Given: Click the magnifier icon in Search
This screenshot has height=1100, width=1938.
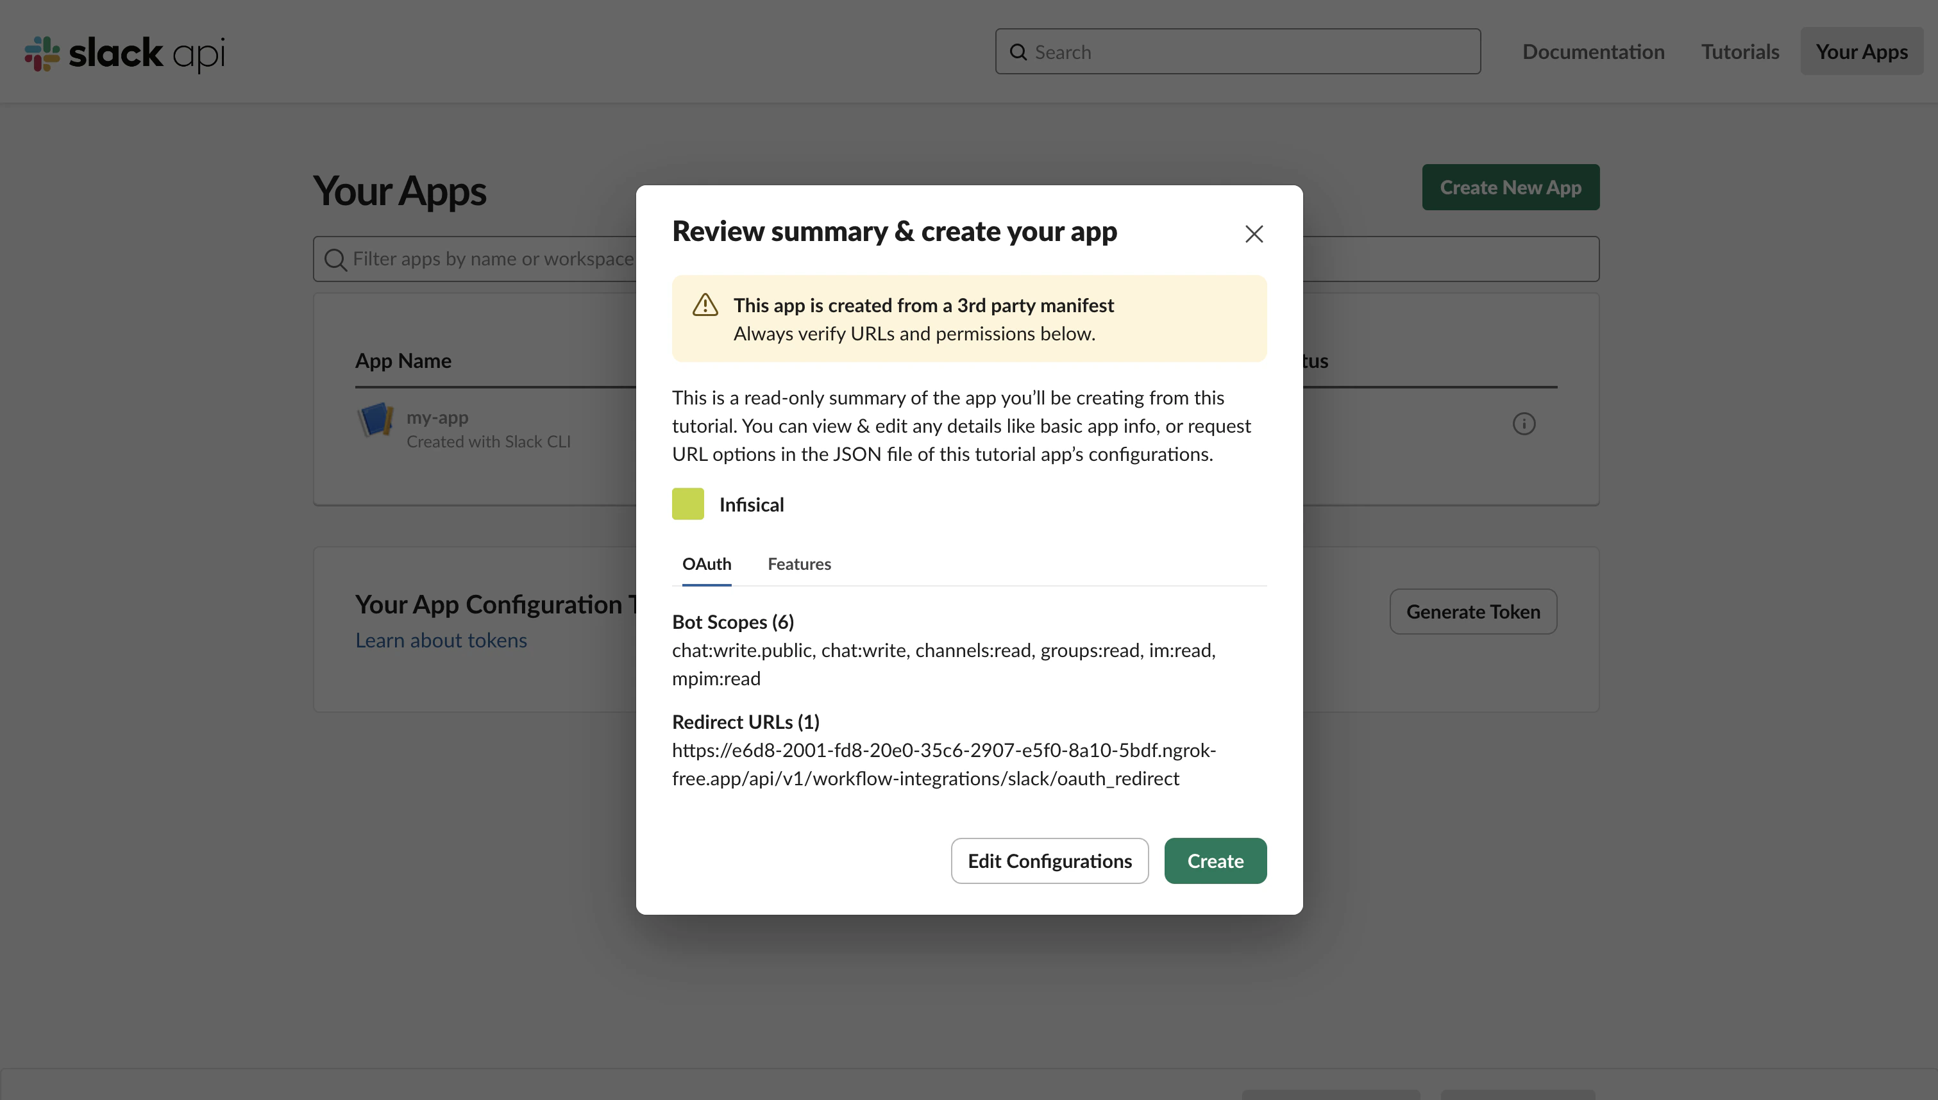Looking at the screenshot, I should [1018, 52].
